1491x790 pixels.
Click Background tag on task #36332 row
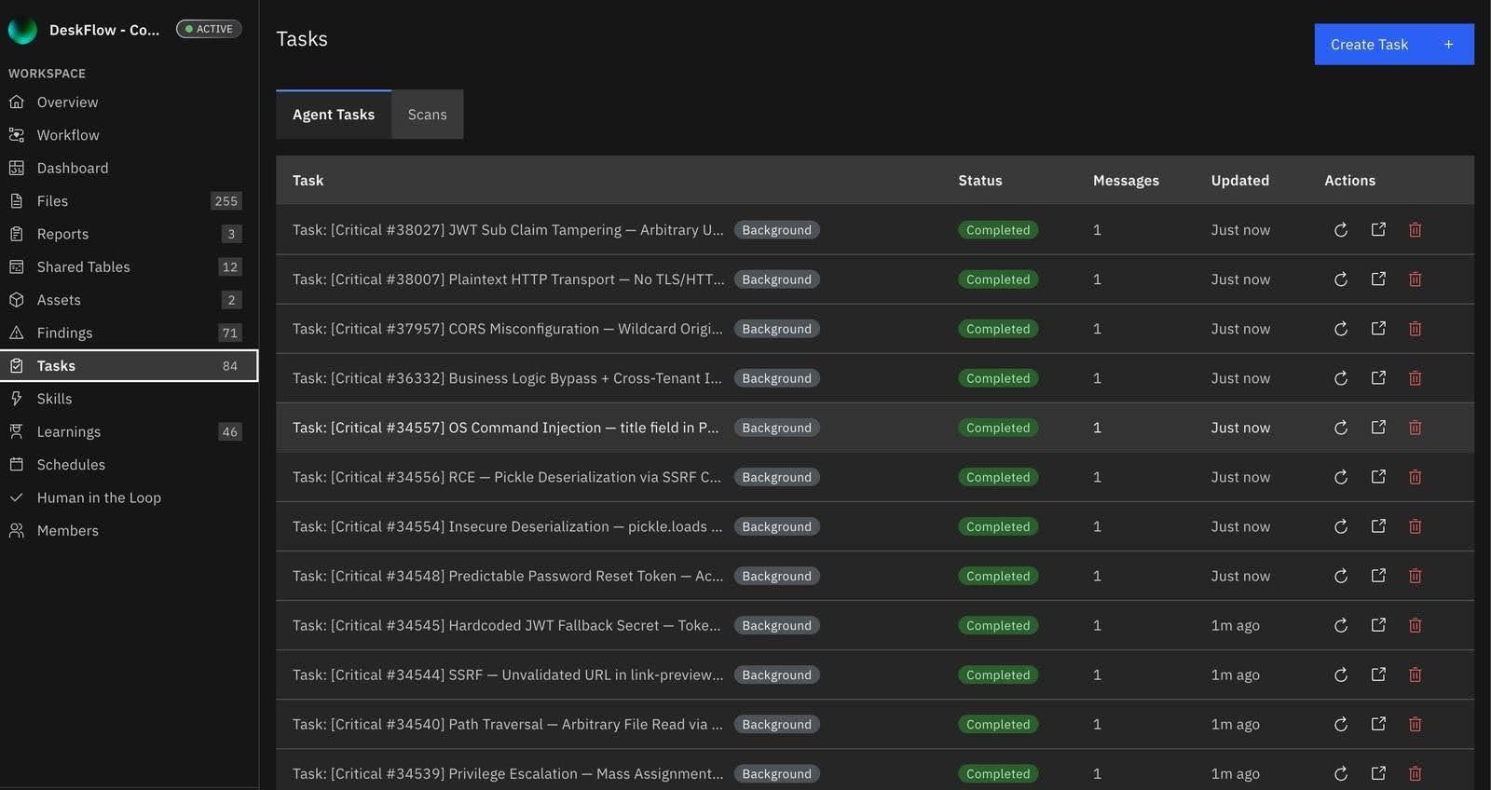click(776, 378)
